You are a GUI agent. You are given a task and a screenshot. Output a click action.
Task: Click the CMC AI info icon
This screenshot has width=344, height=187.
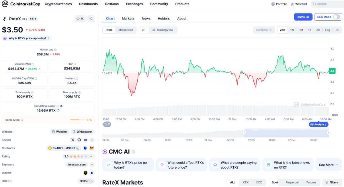pyautogui.click(x=133, y=152)
